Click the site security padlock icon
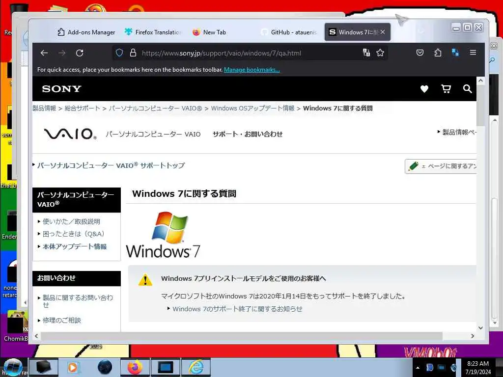Screen dimensions: 503x377 pos(133,53)
